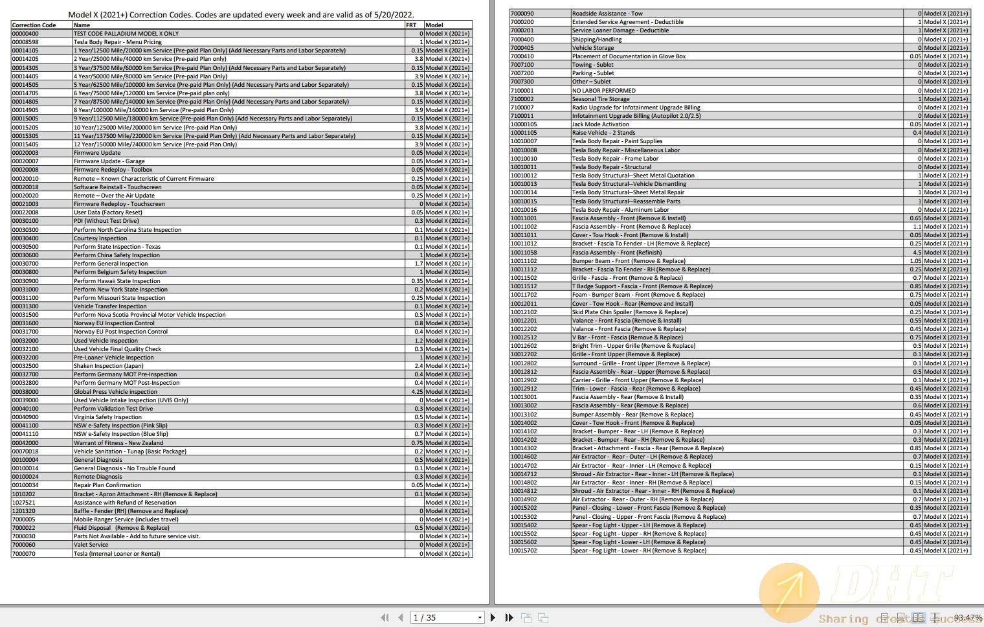Jump to the last page
This screenshot has height=627, width=984.
point(509,618)
